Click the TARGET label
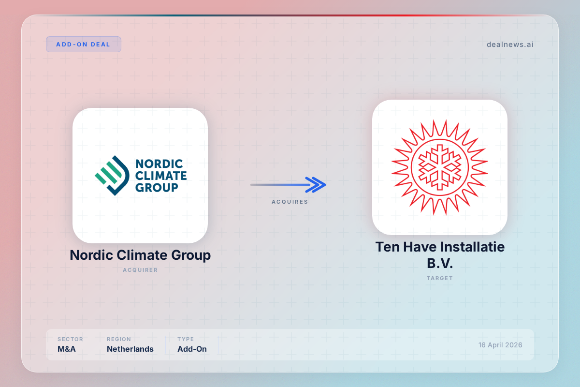The height and width of the screenshot is (387, 580). [440, 278]
